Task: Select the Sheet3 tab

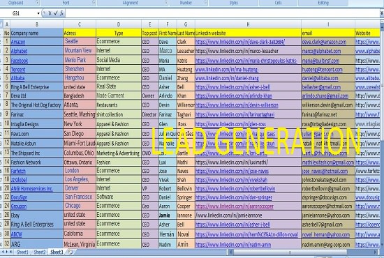Action: 57,252
